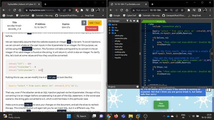Go back in the thmlabs window
The width and height of the screenshot is (214, 120).
pyautogui.click(x=111, y=10)
